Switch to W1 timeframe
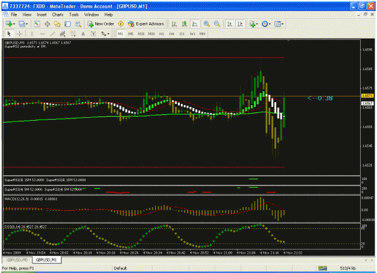Viewport: 377px width, 273px height. 192,34
